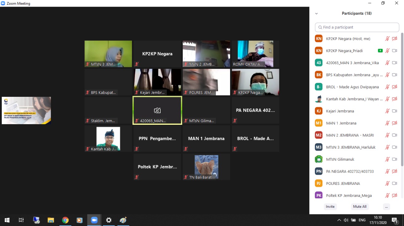Collapse the Participants panel using the chevron
Screen dimensions: 404x226
(316, 14)
